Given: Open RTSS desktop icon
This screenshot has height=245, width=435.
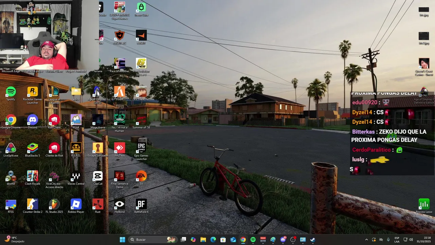Looking at the screenshot, I should tap(11, 206).
